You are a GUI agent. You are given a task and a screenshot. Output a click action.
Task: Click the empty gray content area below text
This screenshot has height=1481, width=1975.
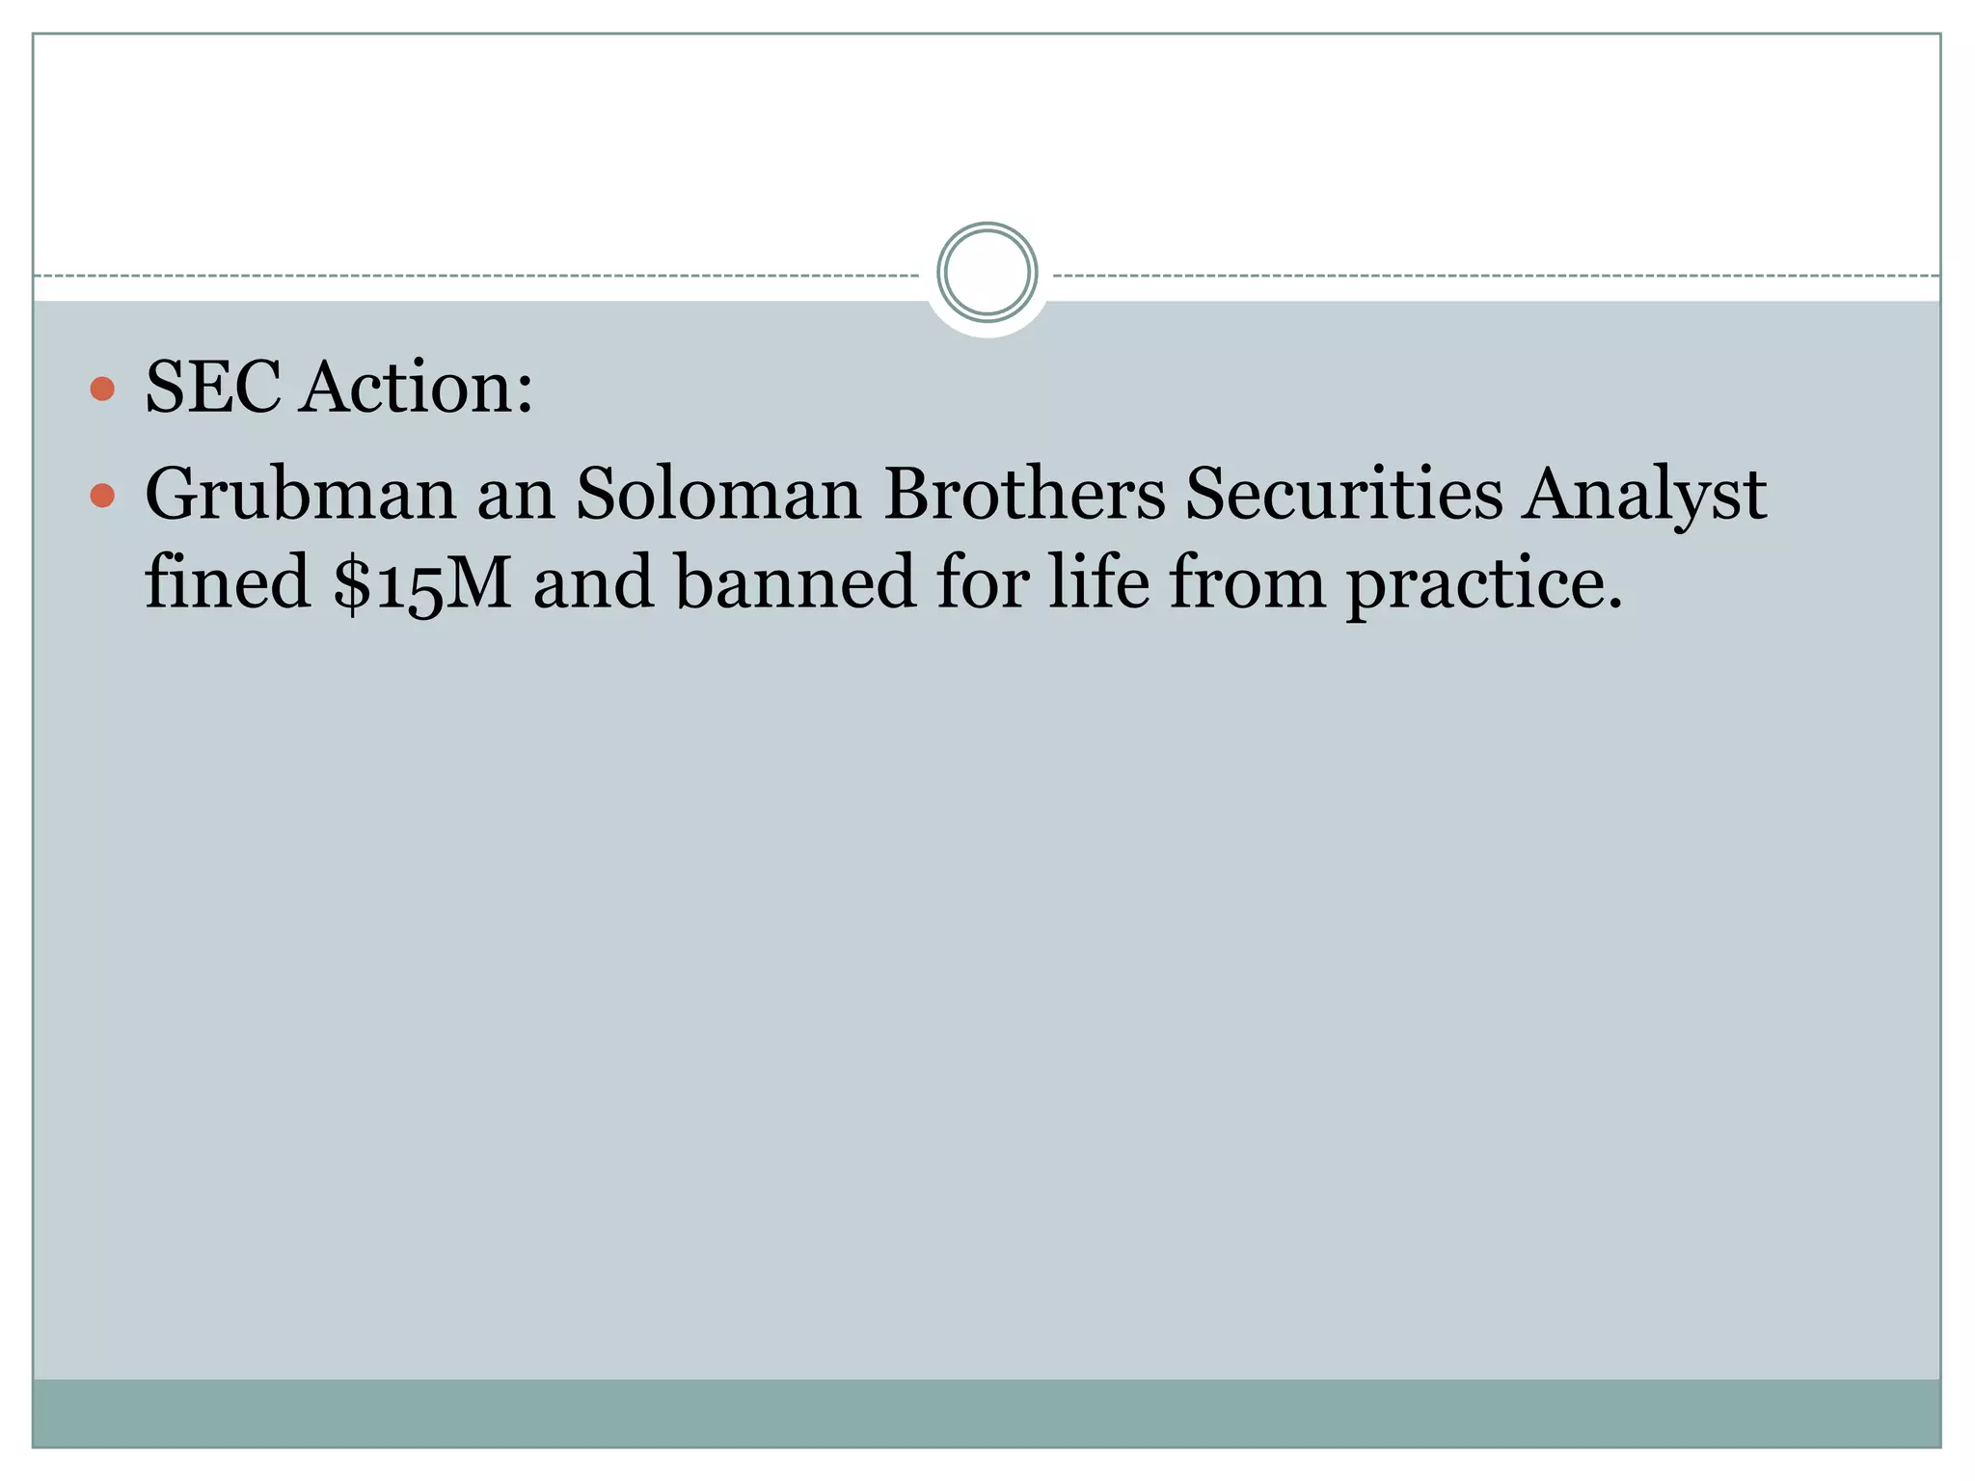pos(987,1003)
